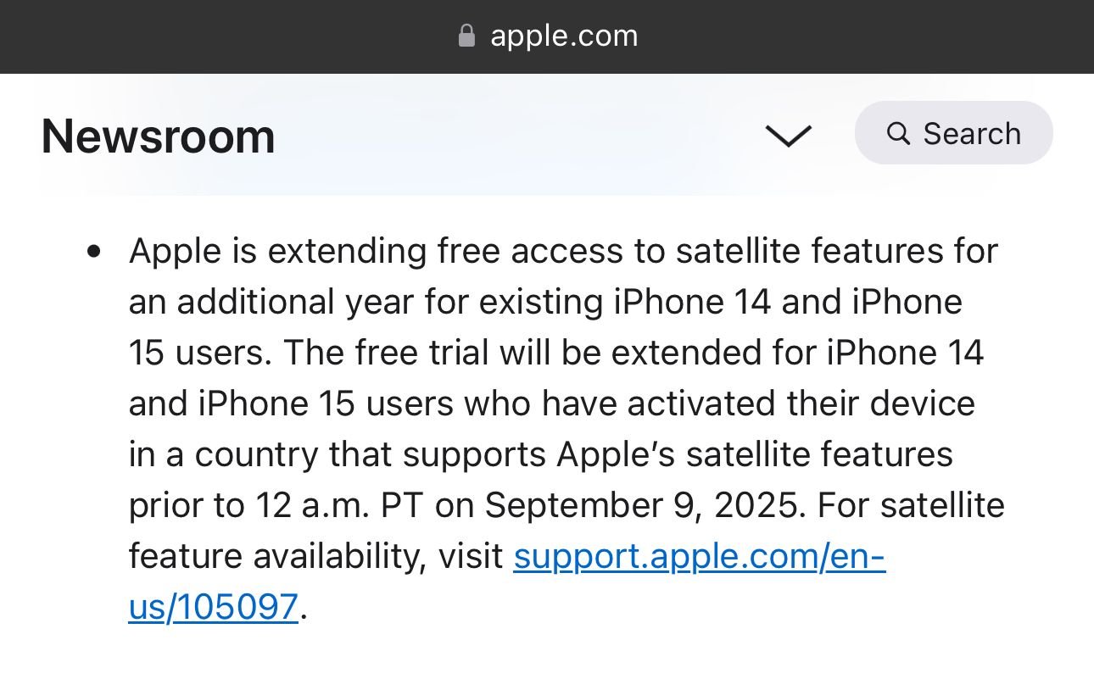Tap the apple.com address text
The image size is (1094, 690).
coord(564,36)
